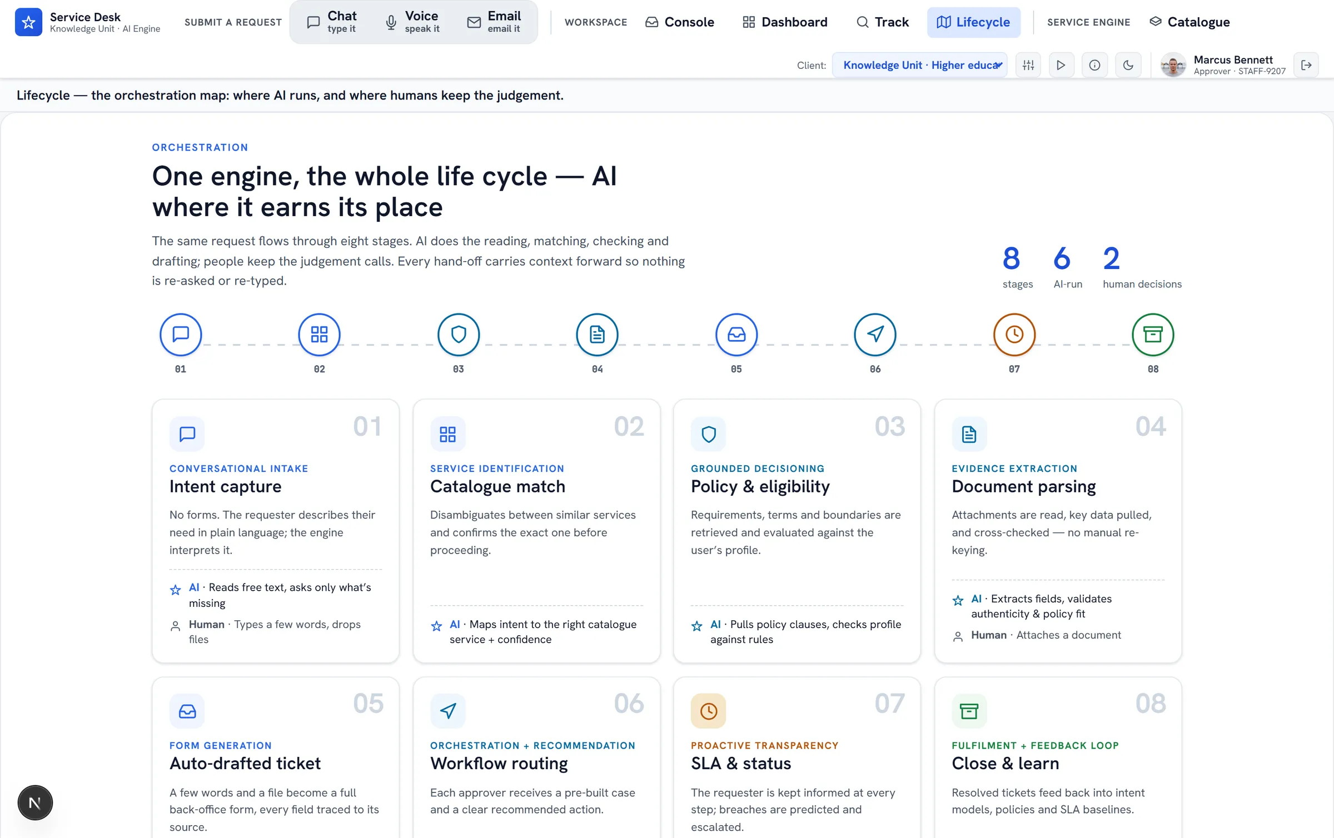Click the Human person icon in Intent capture

(x=176, y=626)
